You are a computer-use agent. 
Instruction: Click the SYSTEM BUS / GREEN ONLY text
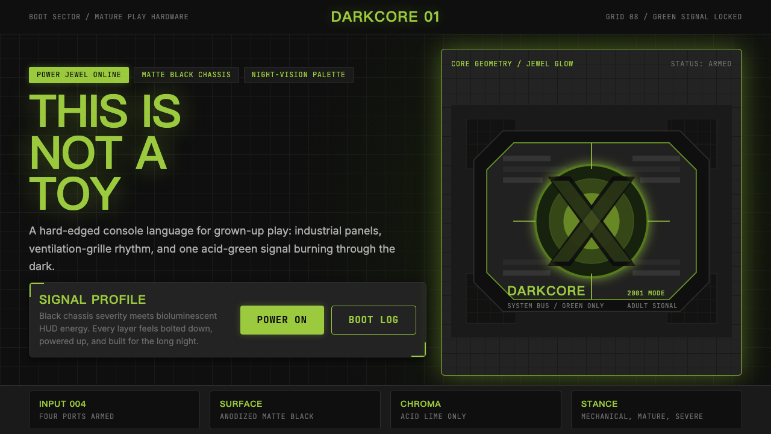coord(555,306)
